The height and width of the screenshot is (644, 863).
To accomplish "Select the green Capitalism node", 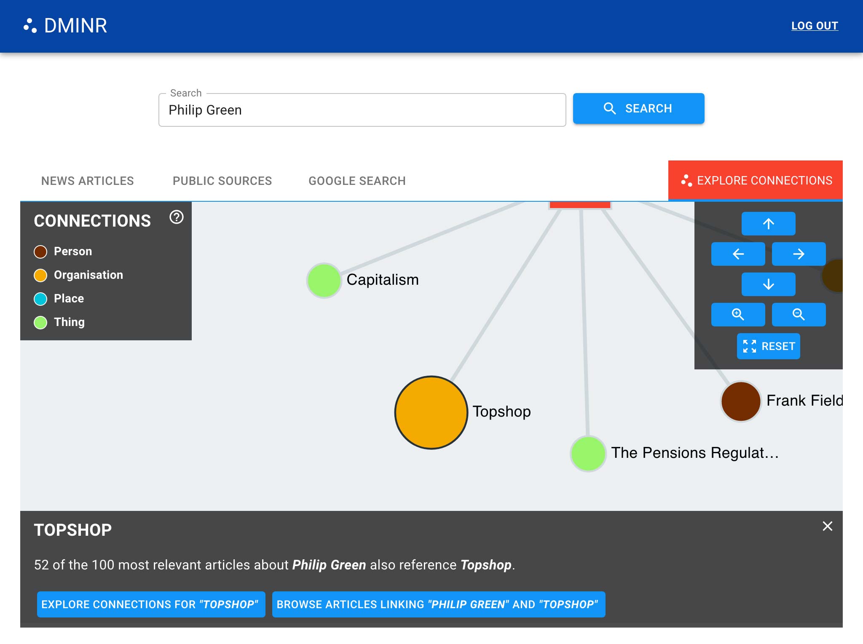I will click(324, 281).
